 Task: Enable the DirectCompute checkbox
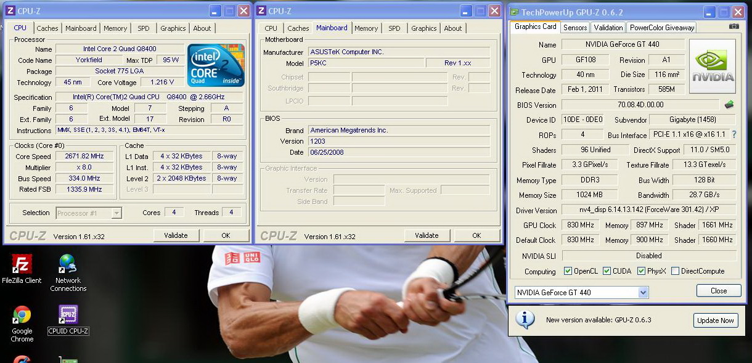tap(675, 271)
